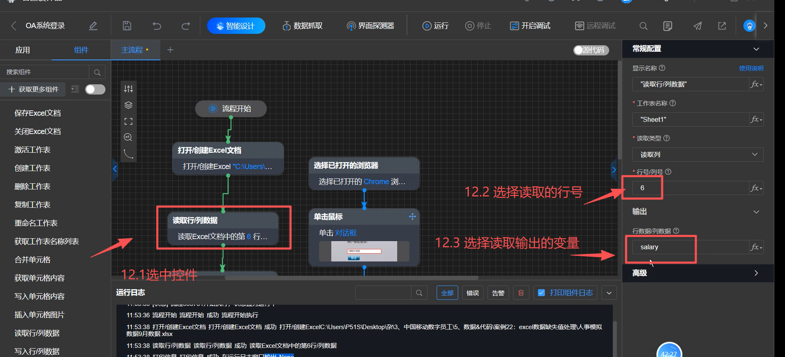The height and width of the screenshot is (357, 785).
Task: Select 获取工作表名称列表 component
Action: click(x=47, y=242)
